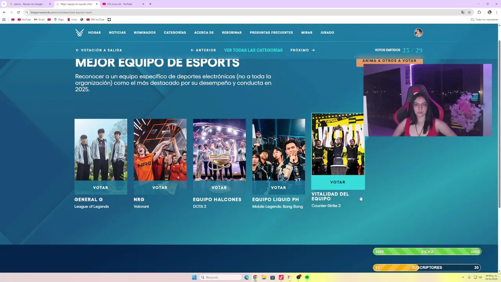Click the Equipo Liquid PH team photo

pyautogui.click(x=278, y=150)
